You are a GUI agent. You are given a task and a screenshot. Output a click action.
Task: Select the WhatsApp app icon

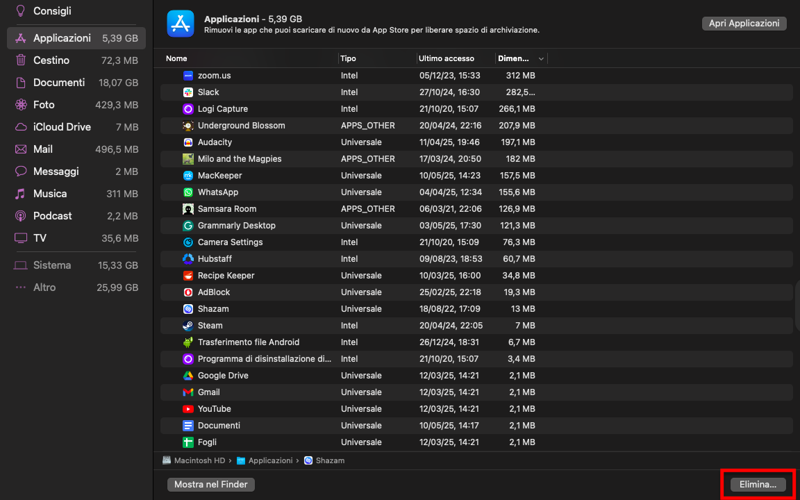[187, 192]
